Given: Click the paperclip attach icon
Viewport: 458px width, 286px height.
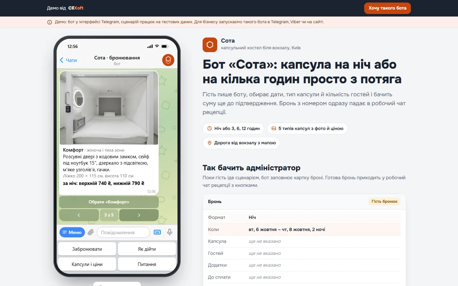Looking at the screenshot, I should click(x=91, y=232).
